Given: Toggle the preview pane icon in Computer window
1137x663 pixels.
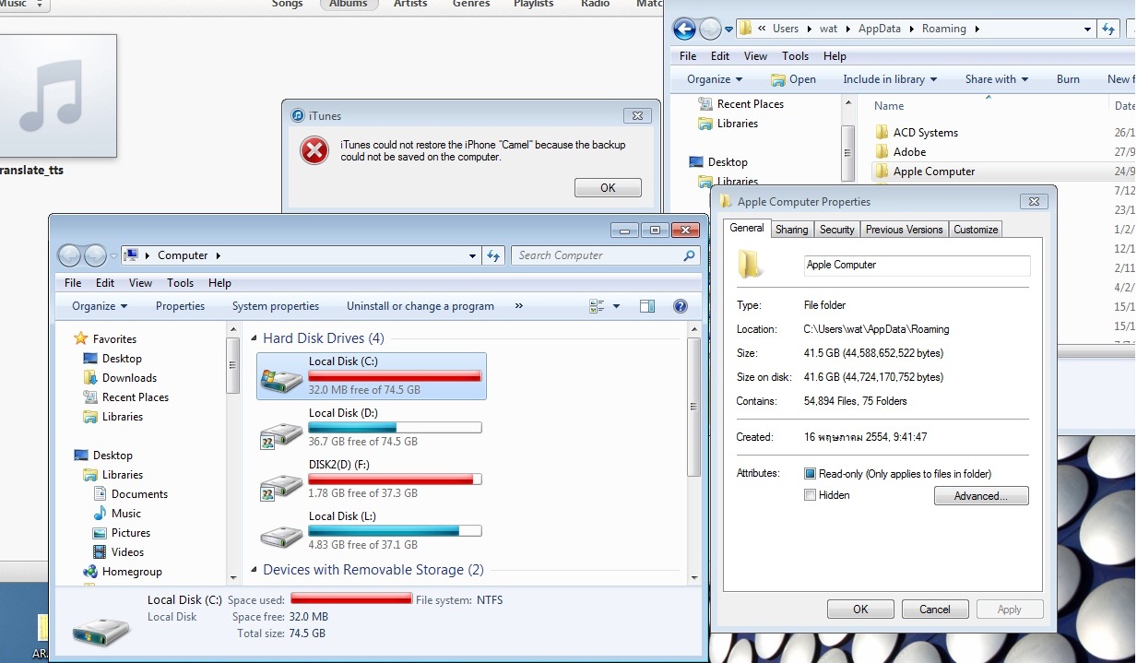Looking at the screenshot, I should coord(647,306).
